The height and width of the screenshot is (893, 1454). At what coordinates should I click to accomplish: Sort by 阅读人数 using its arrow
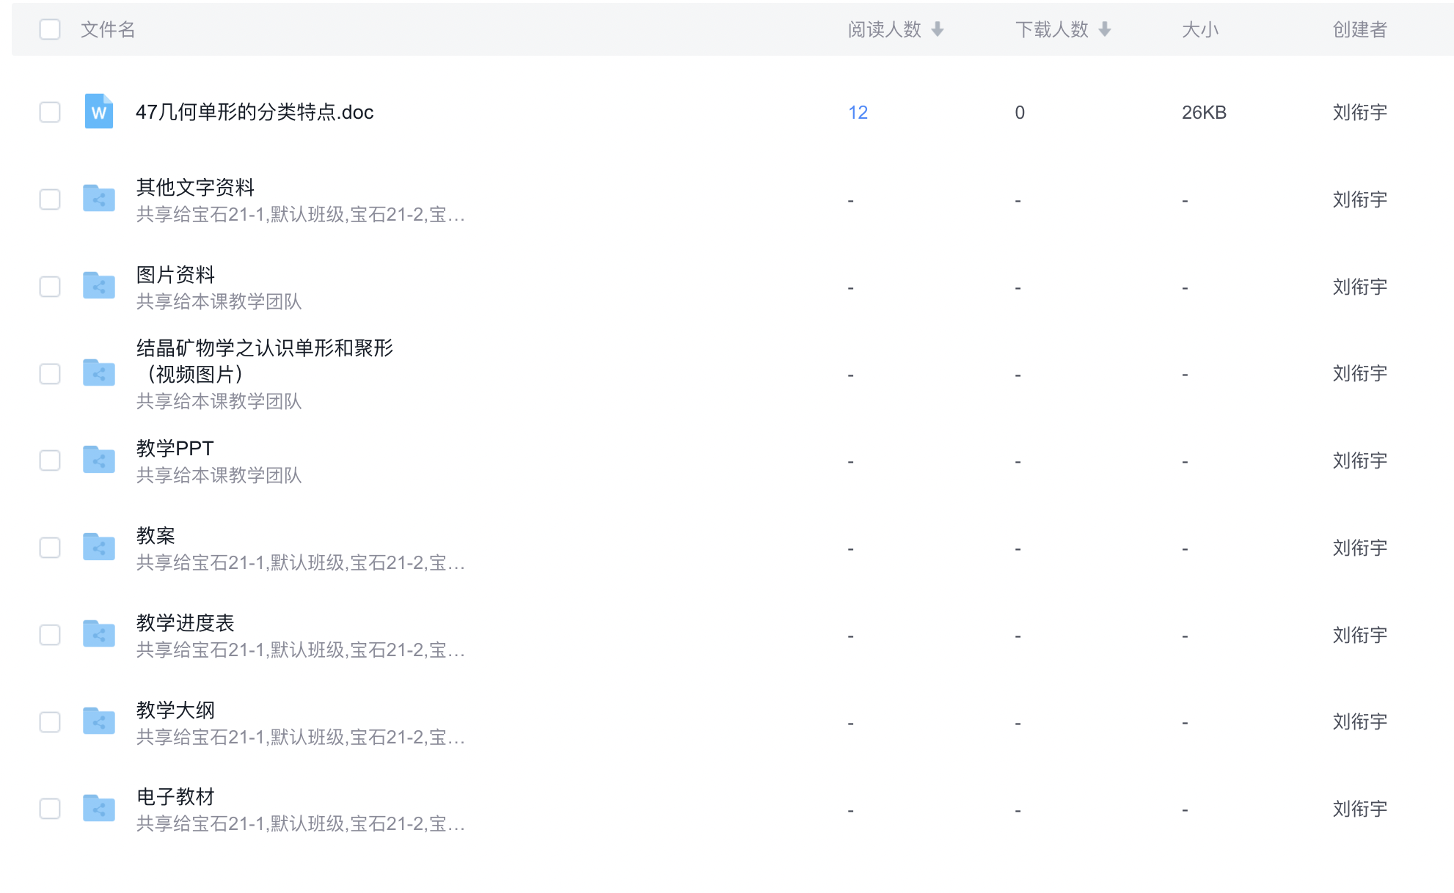coord(938,29)
